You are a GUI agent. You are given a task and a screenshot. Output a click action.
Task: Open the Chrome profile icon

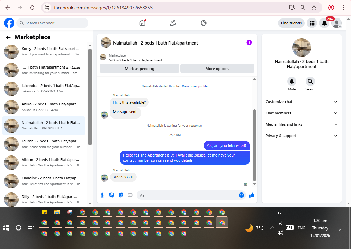(x=331, y=8)
